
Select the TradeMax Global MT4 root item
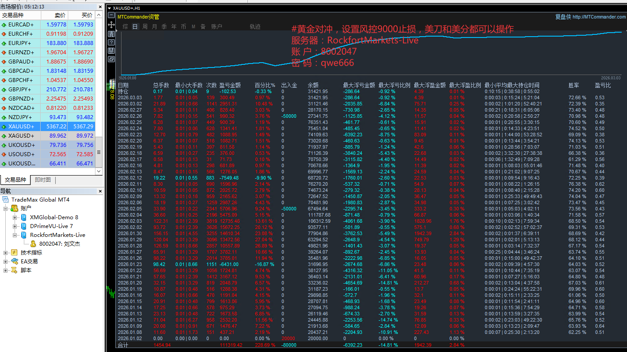[x=40, y=200]
